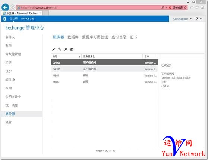This screenshot has height=160, width=208.
Task: Expand the help menu dropdown arrow
Action: [201, 19]
